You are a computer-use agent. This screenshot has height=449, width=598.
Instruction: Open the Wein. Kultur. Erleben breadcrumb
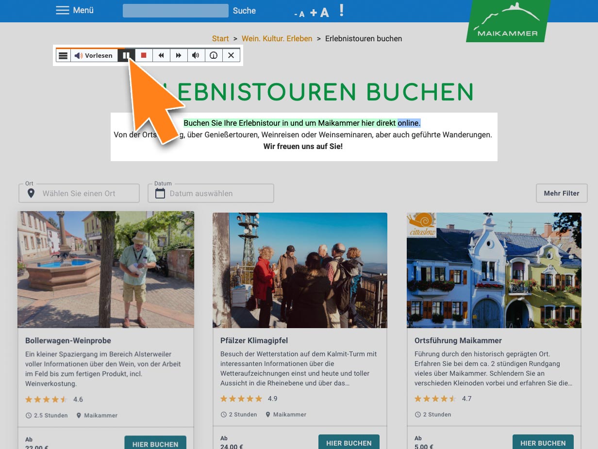click(277, 38)
